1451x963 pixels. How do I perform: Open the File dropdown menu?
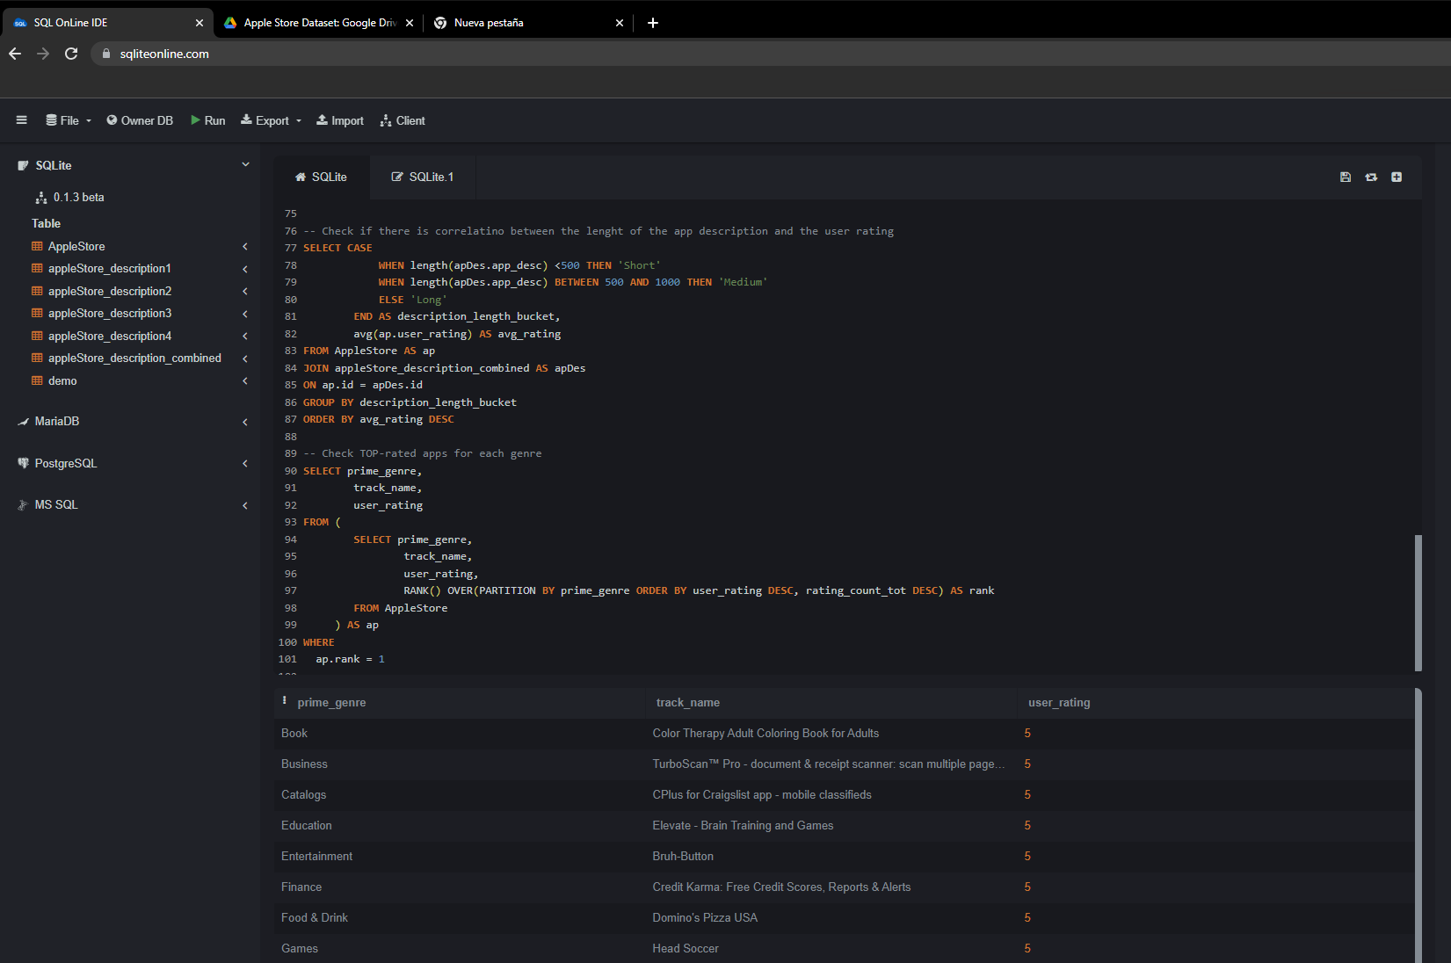68,120
